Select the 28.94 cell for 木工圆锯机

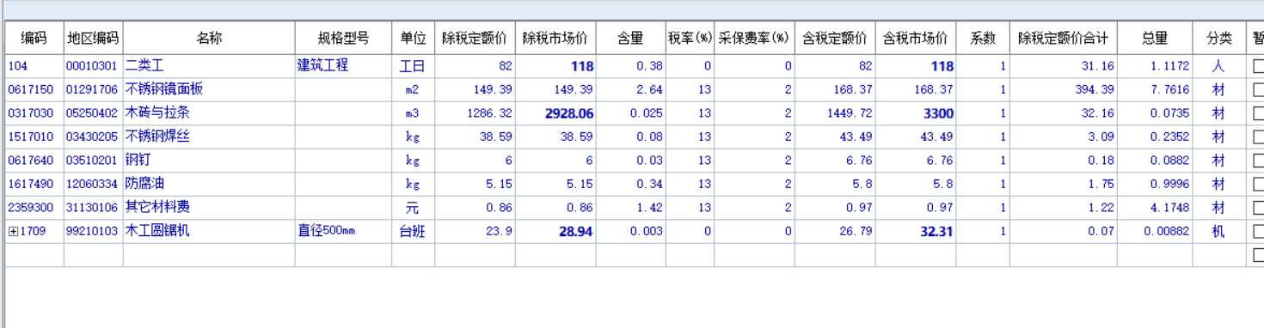555,232
